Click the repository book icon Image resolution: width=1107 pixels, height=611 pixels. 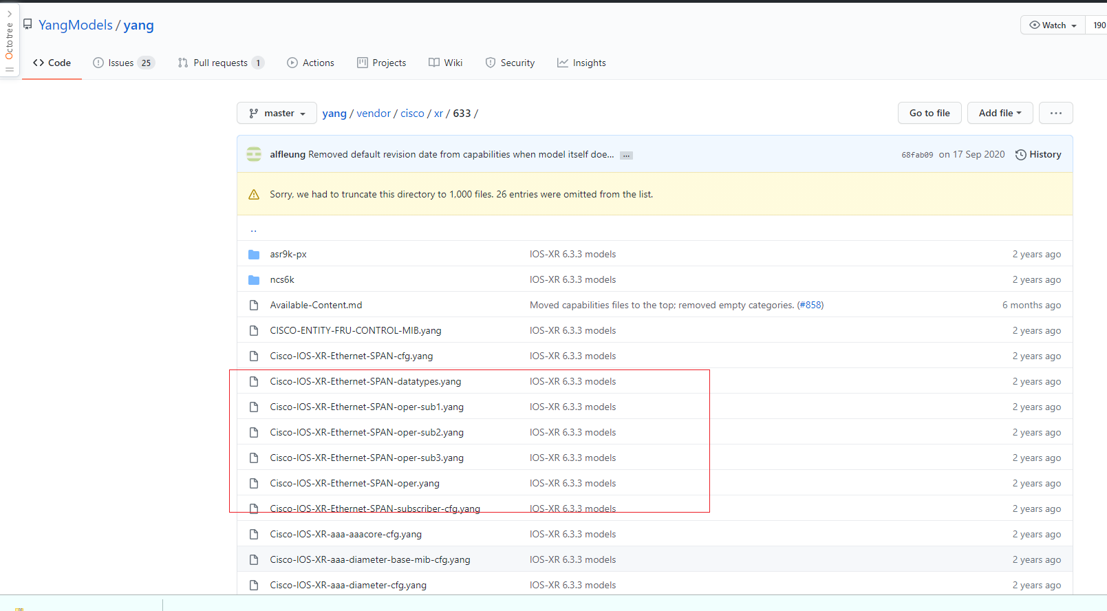[x=28, y=24]
